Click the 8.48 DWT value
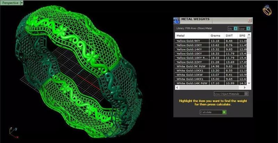278x143 pixels. [x=229, y=41]
